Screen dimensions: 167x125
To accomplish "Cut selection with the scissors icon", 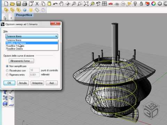I will tap(37, 4).
